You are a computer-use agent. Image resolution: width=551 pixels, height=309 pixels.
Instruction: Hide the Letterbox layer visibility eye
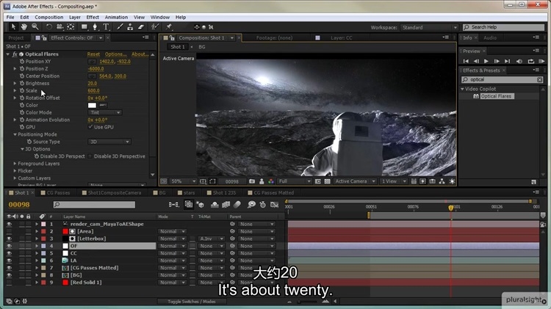[9, 239]
